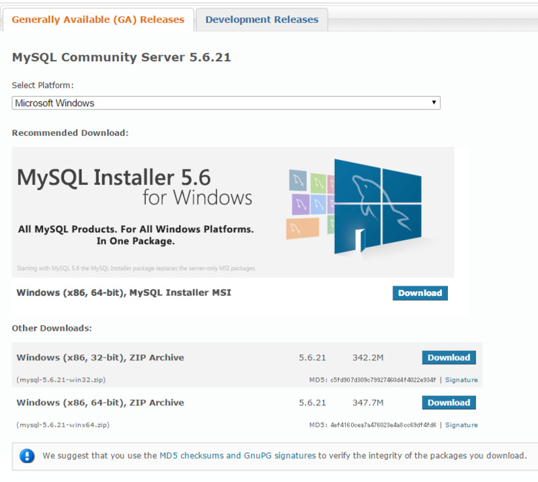Click the MySQL Installer 5.6 banner title
The height and width of the screenshot is (482, 538).
[114, 177]
